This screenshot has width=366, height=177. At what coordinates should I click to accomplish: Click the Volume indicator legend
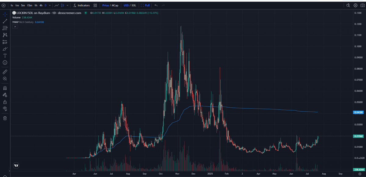[x=16, y=17]
